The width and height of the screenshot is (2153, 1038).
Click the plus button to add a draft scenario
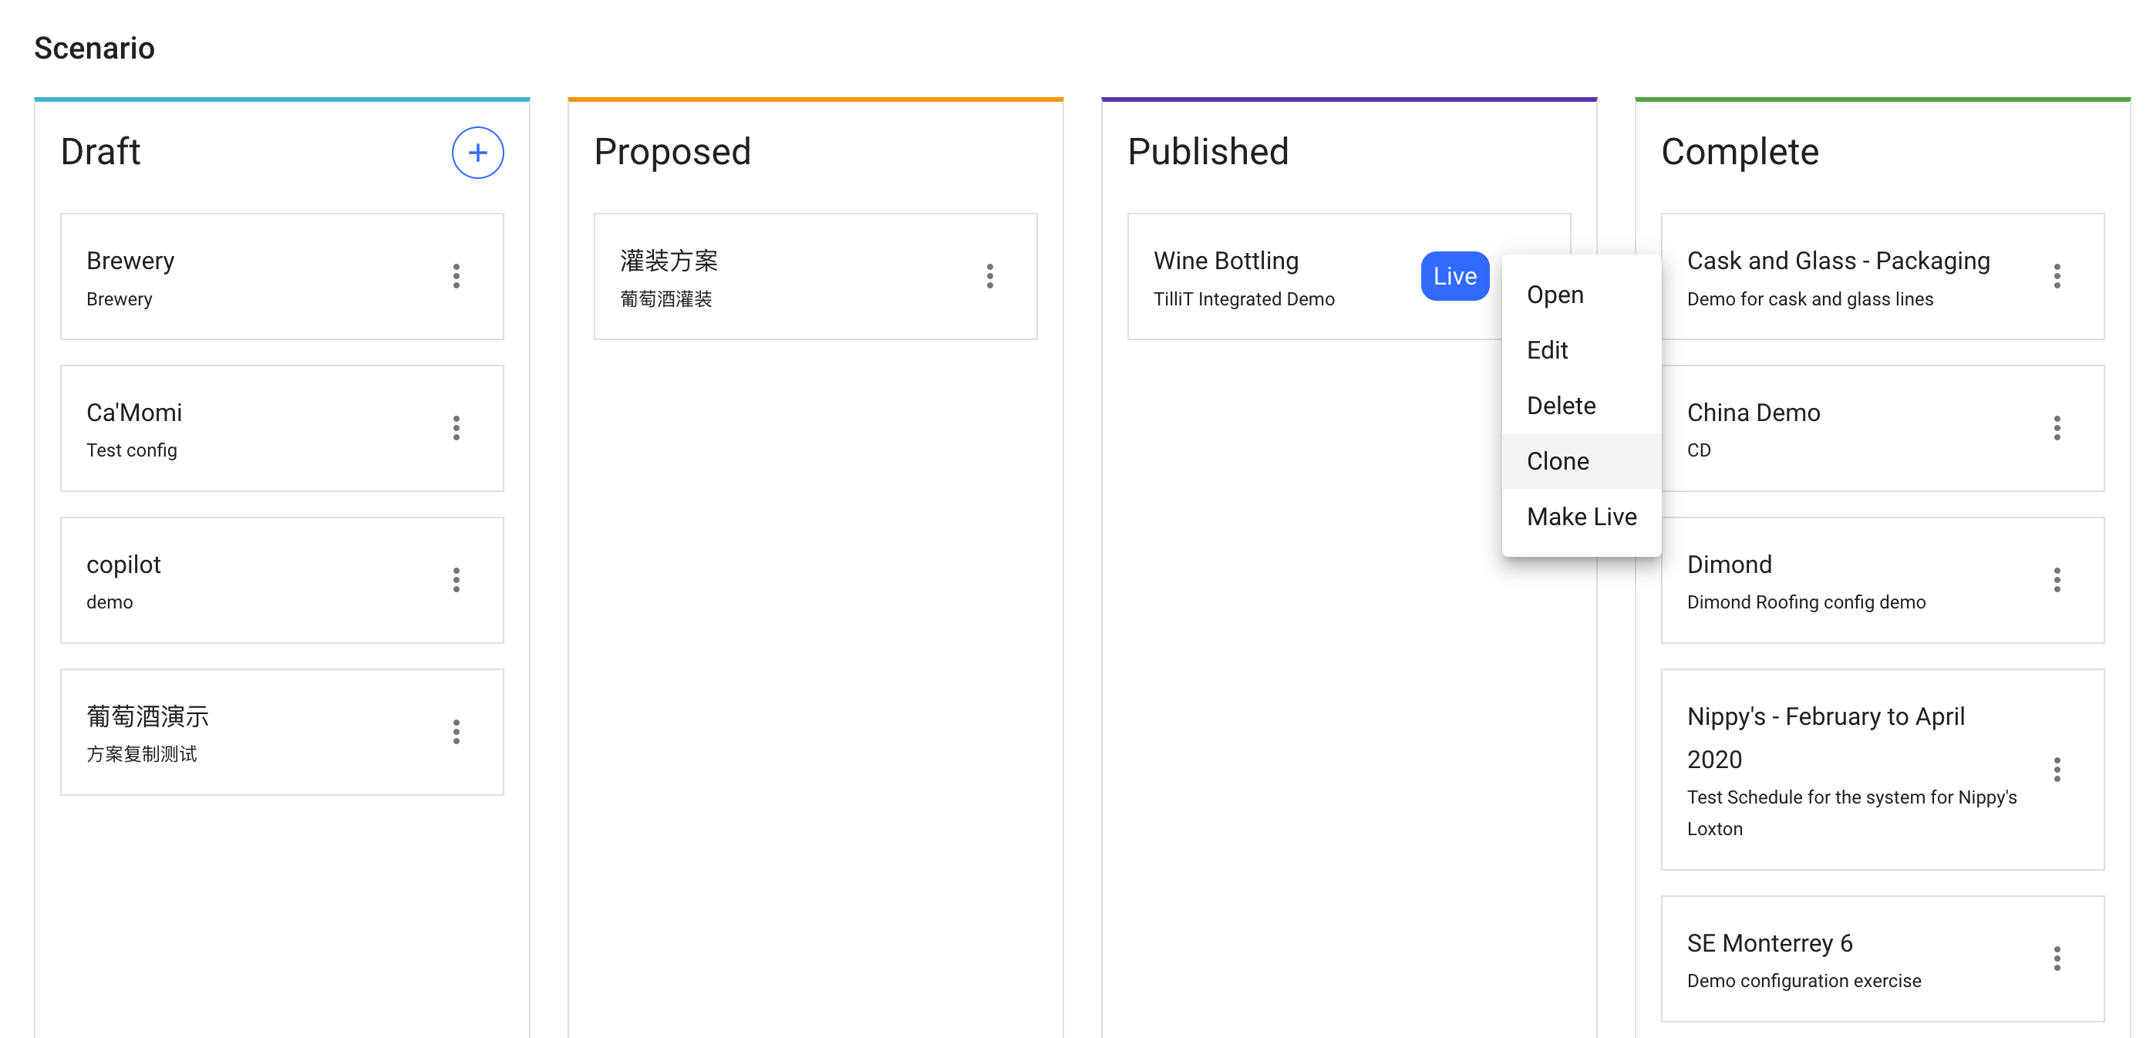[x=478, y=153]
